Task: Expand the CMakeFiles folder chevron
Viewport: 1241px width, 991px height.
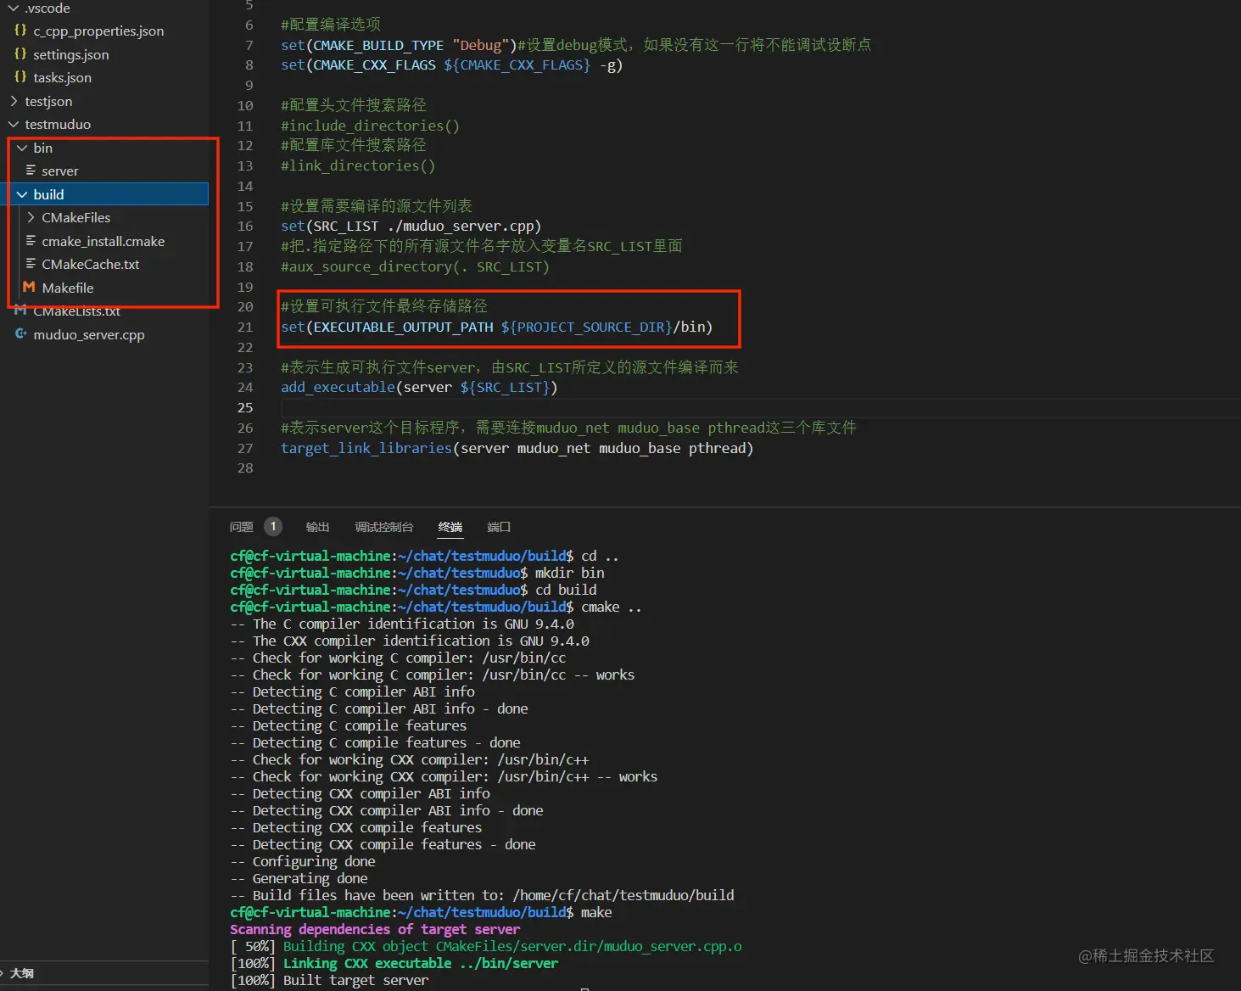Action: click(x=31, y=217)
